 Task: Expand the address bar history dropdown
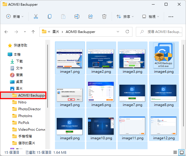pyautogui.click(x=118, y=32)
